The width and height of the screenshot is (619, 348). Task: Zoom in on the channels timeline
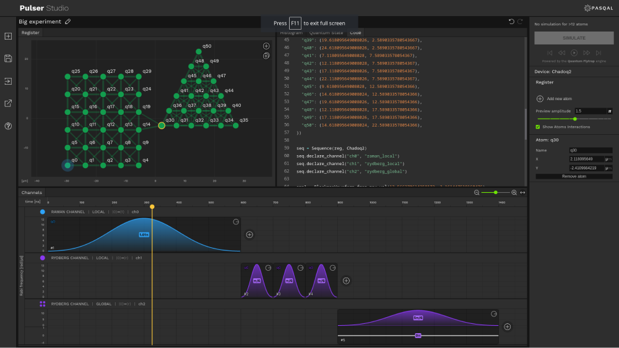click(514, 193)
